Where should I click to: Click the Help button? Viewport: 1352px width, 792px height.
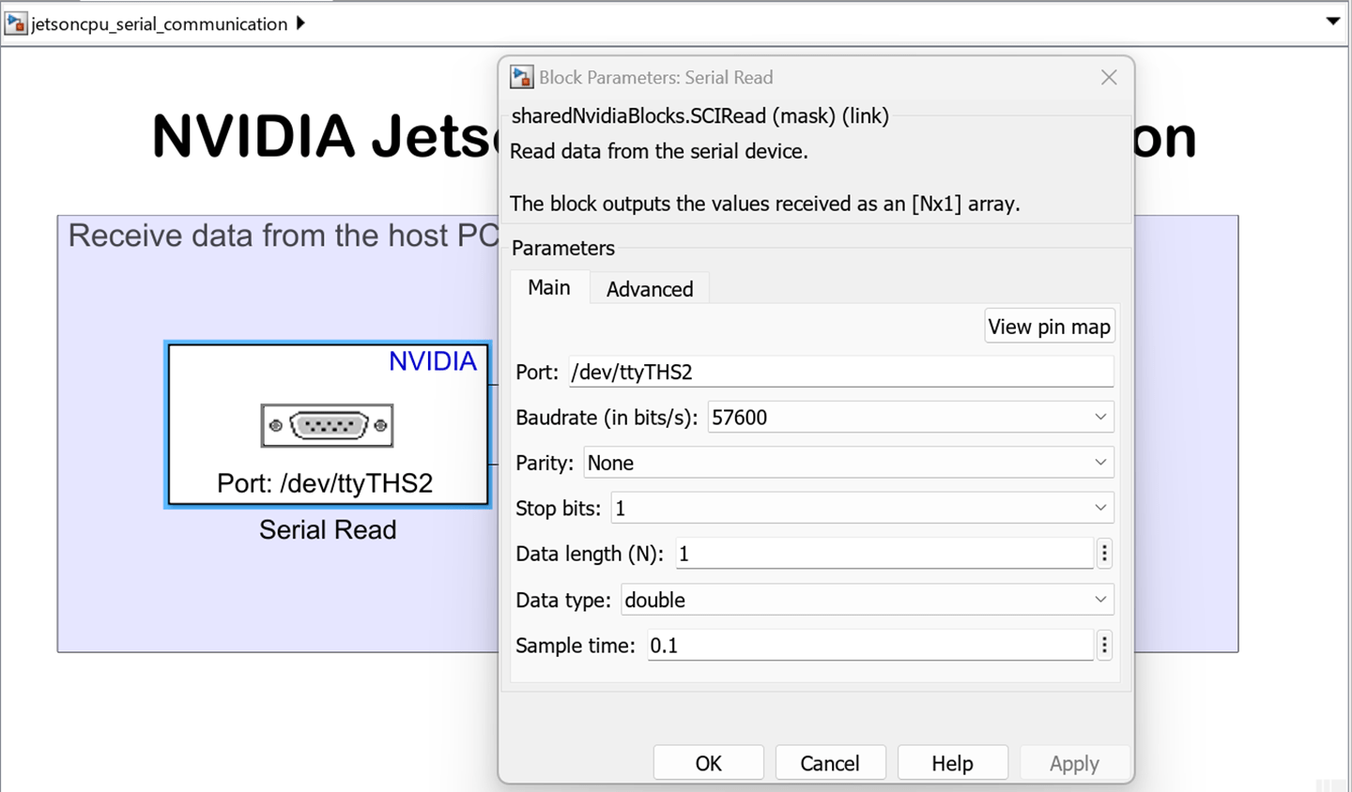pyautogui.click(x=952, y=763)
